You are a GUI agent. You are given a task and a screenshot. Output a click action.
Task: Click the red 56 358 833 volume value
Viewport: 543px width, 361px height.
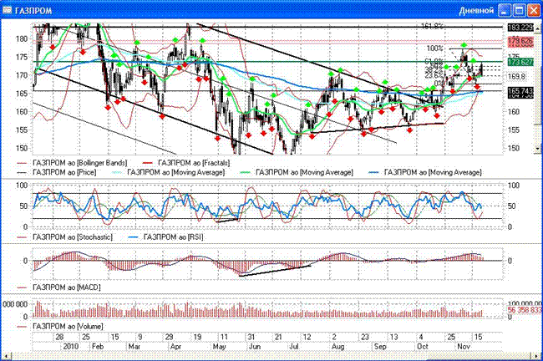(525, 310)
